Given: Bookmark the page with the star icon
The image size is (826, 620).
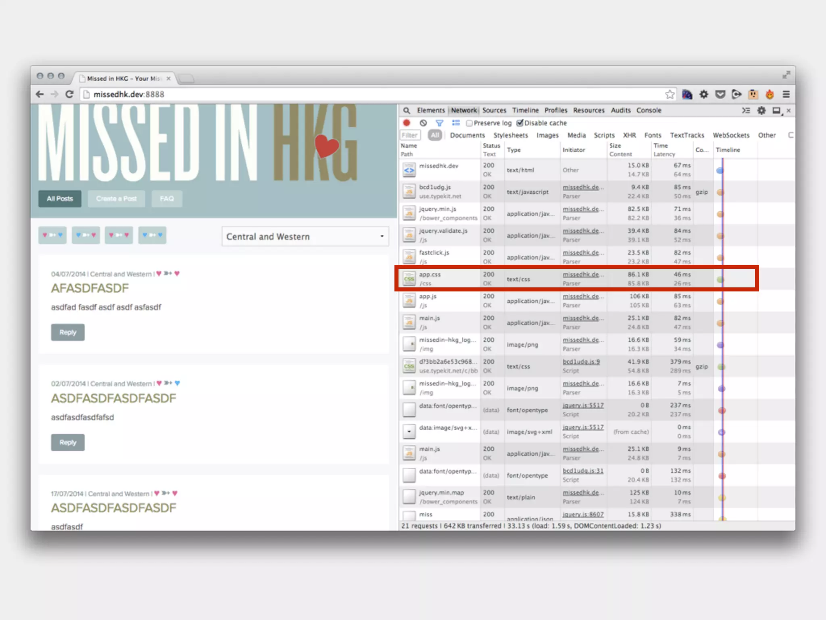Looking at the screenshot, I should pyautogui.click(x=670, y=94).
